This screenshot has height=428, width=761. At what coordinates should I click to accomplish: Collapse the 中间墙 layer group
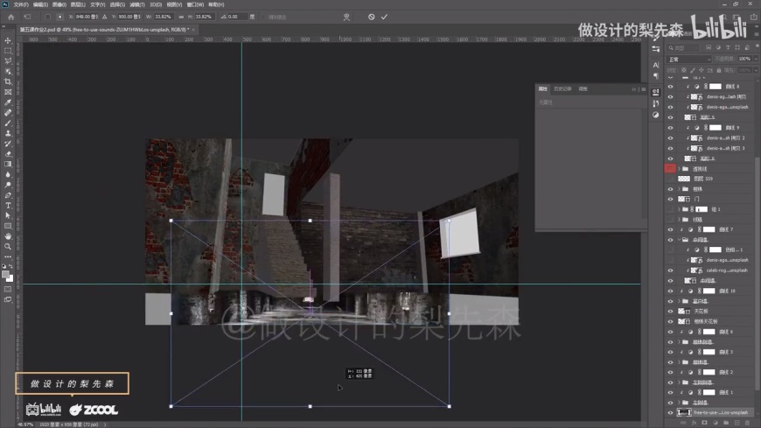pos(679,240)
